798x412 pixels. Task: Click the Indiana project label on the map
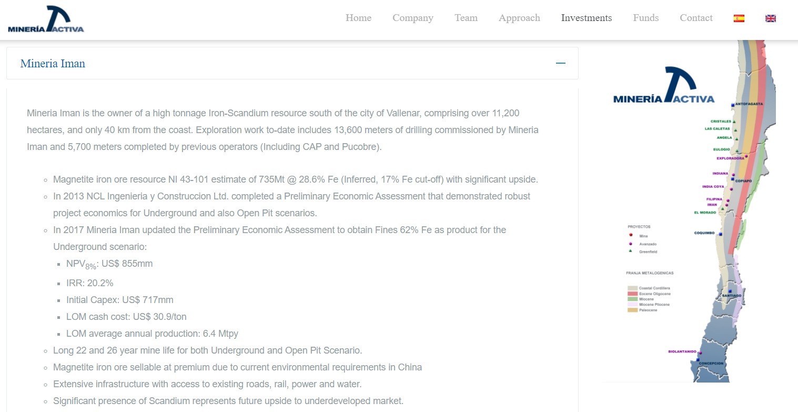coord(721,173)
